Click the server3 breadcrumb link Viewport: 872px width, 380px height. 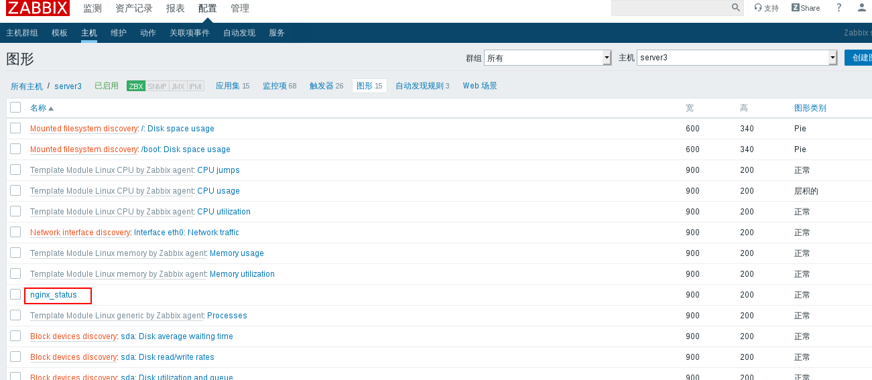[x=68, y=86]
